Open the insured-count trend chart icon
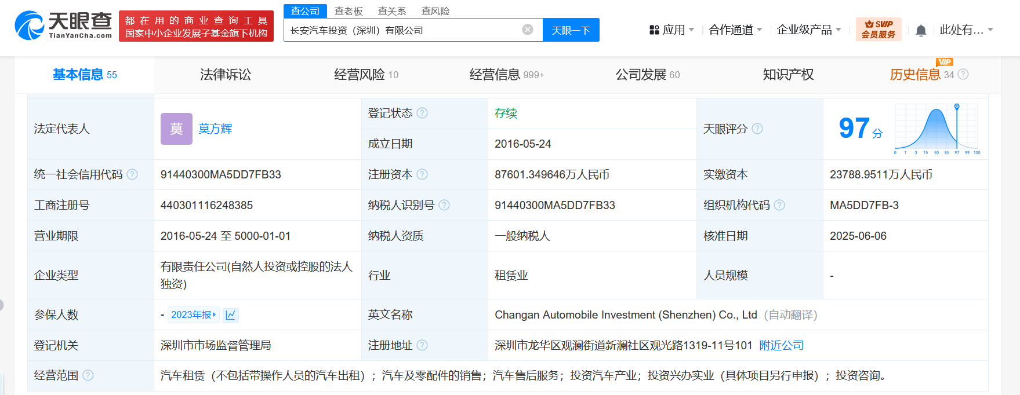Image resolution: width=1020 pixels, height=395 pixels. (230, 315)
